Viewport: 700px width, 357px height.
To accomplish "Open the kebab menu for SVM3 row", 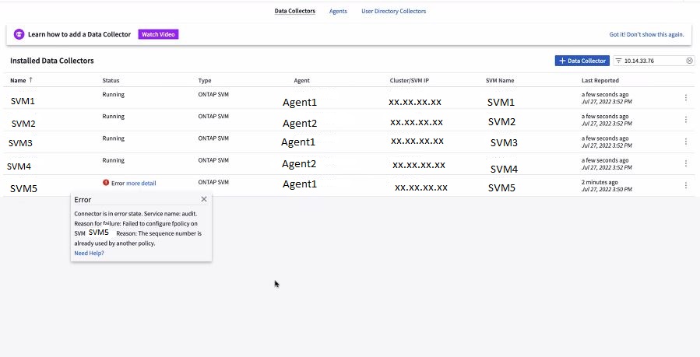I will click(685, 141).
